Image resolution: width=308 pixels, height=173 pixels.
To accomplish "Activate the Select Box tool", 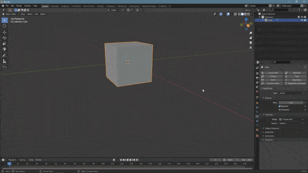I will (x=4, y=20).
